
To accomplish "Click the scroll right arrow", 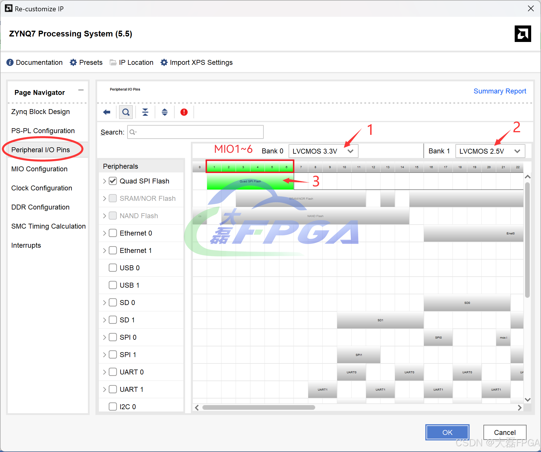I will coord(520,407).
